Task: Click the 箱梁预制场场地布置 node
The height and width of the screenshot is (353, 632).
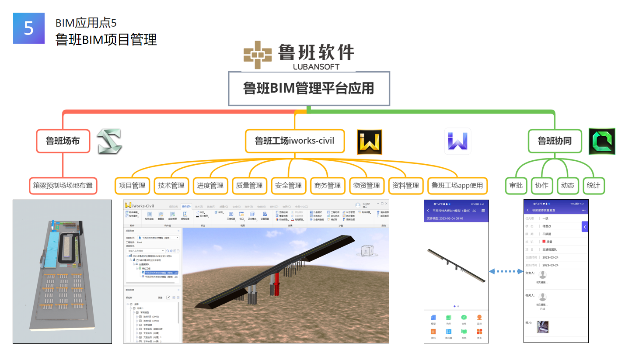Action: (x=63, y=185)
